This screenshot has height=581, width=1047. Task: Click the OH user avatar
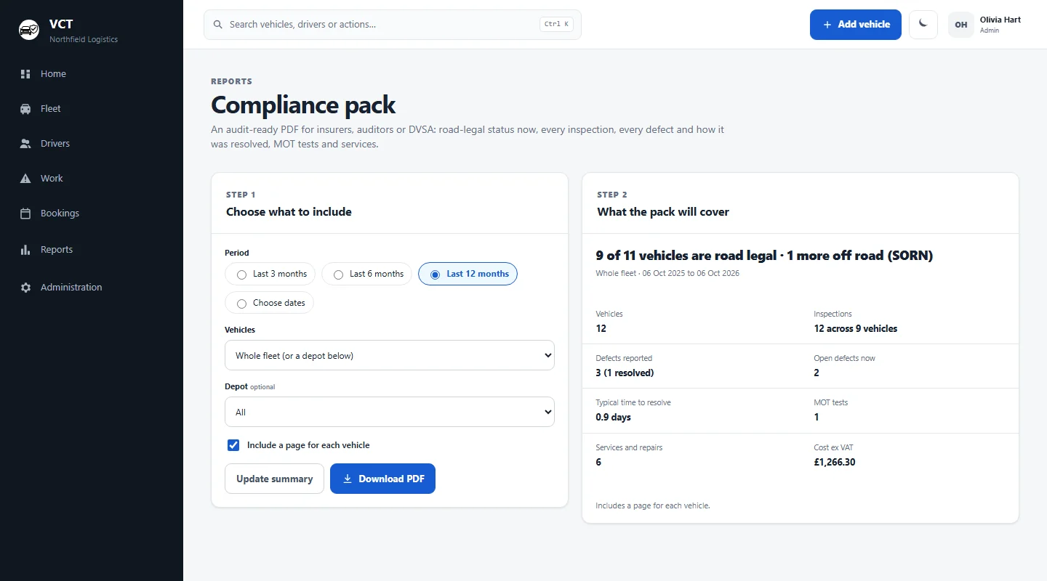point(961,25)
